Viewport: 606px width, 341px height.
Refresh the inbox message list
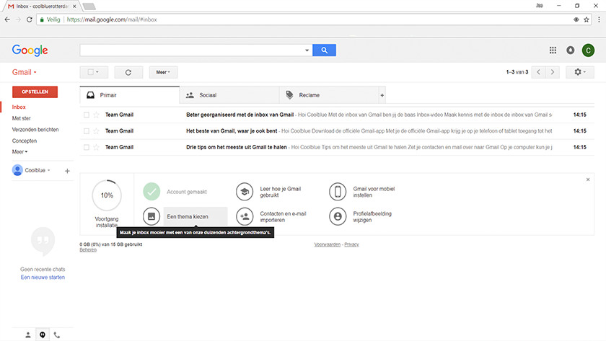click(128, 72)
